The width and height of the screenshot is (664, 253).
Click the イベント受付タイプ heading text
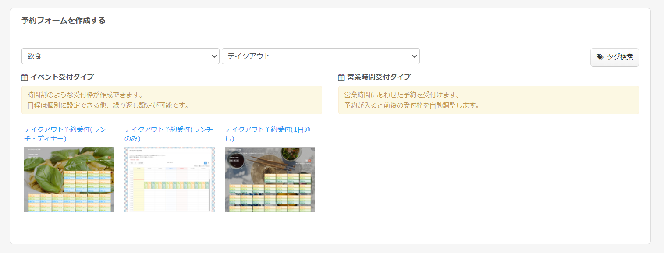coord(62,77)
